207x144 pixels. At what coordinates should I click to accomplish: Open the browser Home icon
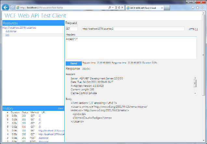[193, 7]
